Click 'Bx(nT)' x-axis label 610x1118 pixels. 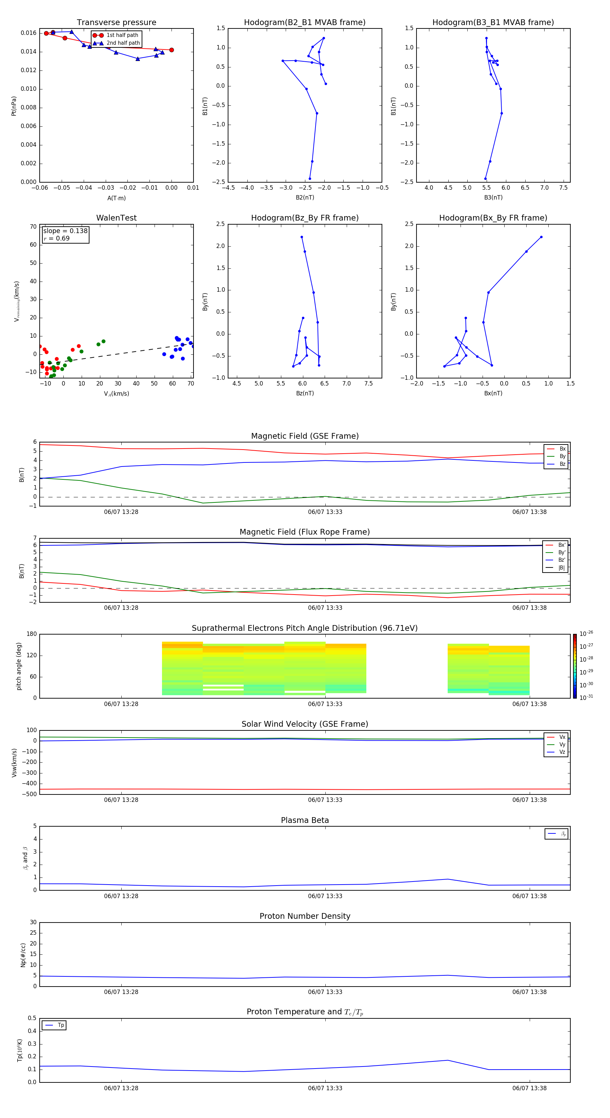coord(493,393)
